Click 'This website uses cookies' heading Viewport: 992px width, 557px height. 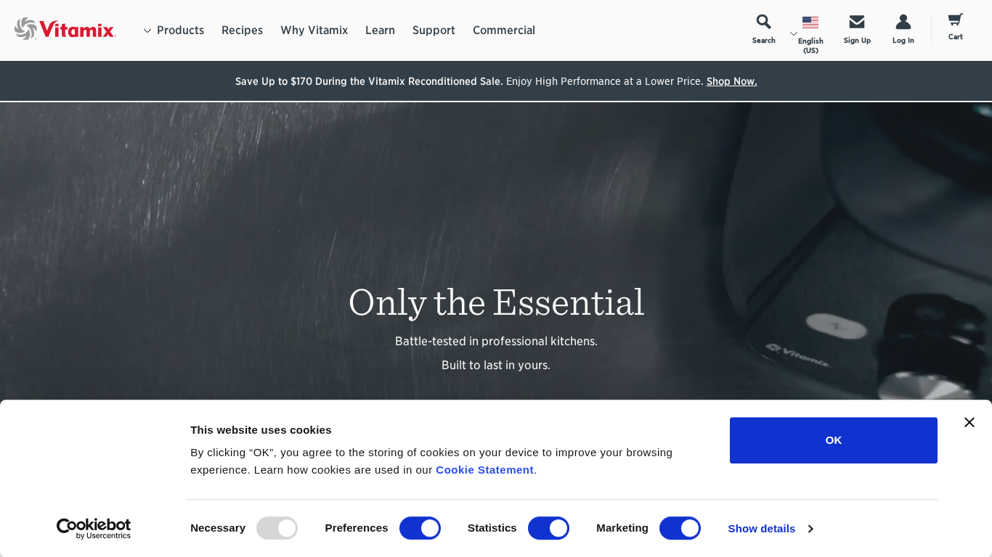(x=261, y=430)
